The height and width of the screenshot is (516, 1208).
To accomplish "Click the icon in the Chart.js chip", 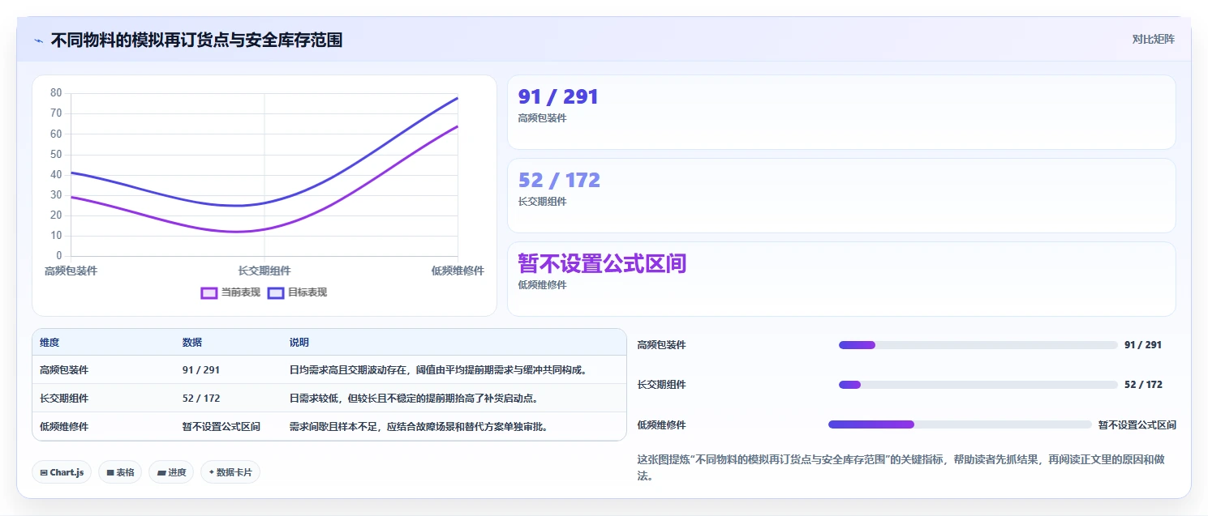I will (44, 472).
